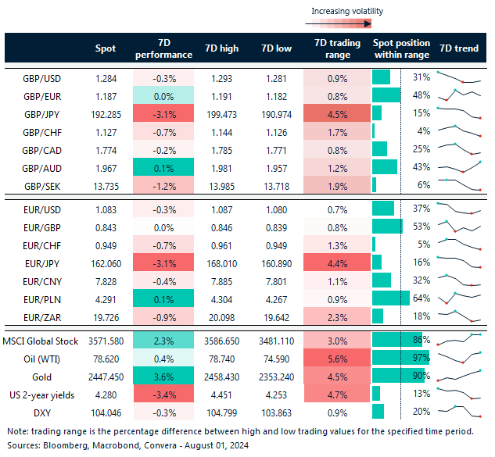Select the 7D trading range column header

tap(335, 48)
